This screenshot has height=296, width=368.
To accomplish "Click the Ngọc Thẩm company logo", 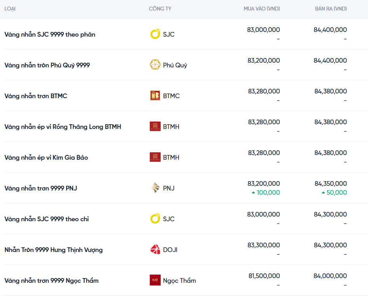I will pyautogui.click(x=155, y=280).
